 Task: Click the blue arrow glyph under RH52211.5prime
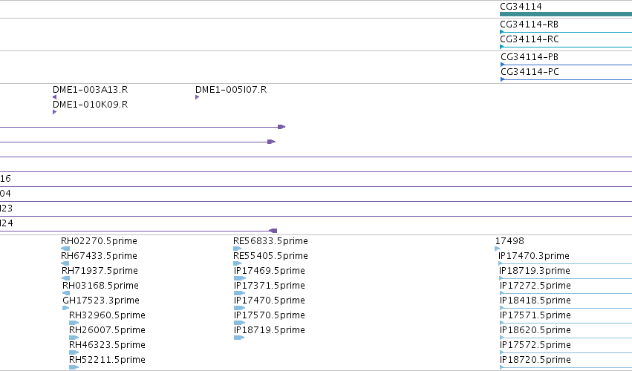[x=74, y=367]
